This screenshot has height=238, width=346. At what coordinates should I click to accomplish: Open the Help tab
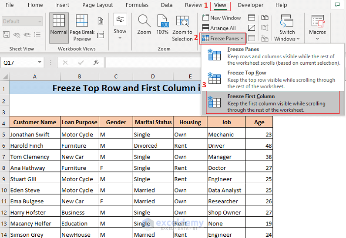[281, 5]
